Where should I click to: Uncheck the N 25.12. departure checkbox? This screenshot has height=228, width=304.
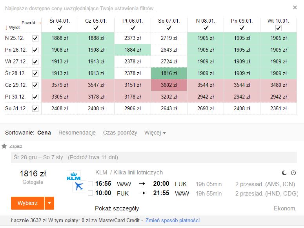pyautogui.click(x=35, y=38)
